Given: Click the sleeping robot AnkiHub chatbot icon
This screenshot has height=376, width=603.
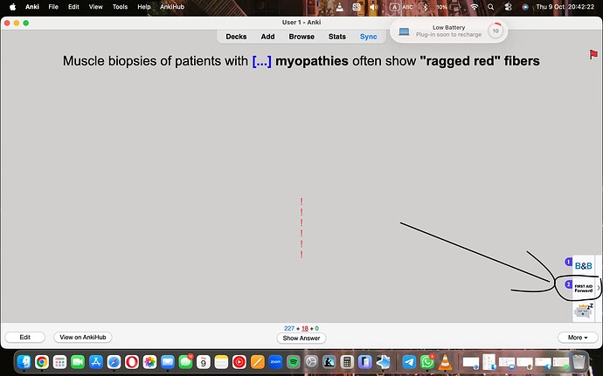Looking at the screenshot, I should [583, 310].
